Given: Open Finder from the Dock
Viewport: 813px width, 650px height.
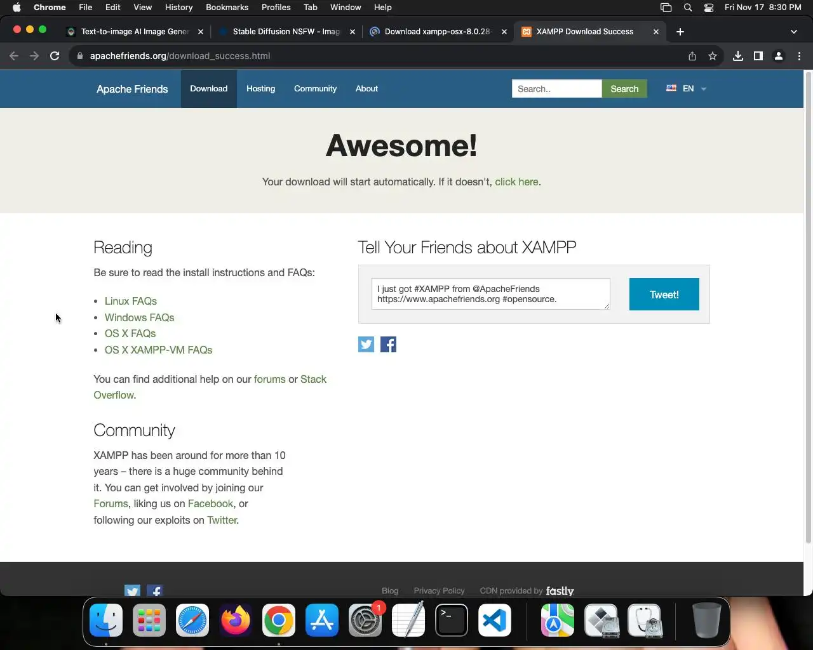Looking at the screenshot, I should [x=106, y=620].
